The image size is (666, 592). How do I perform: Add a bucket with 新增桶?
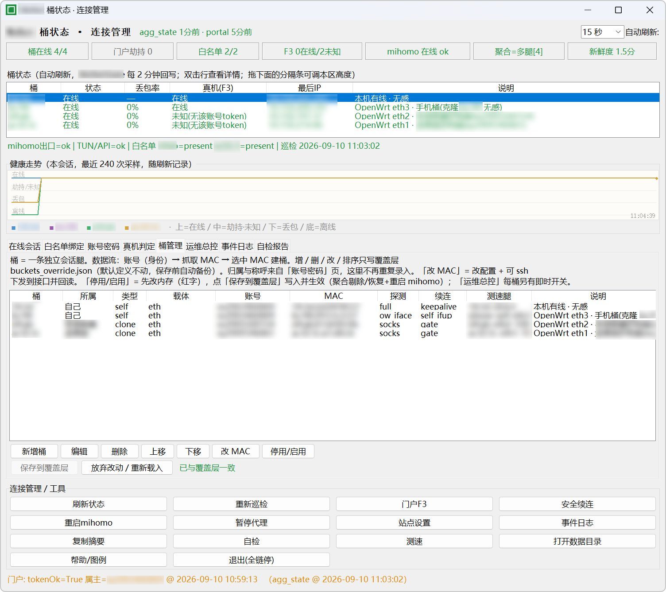(34, 451)
